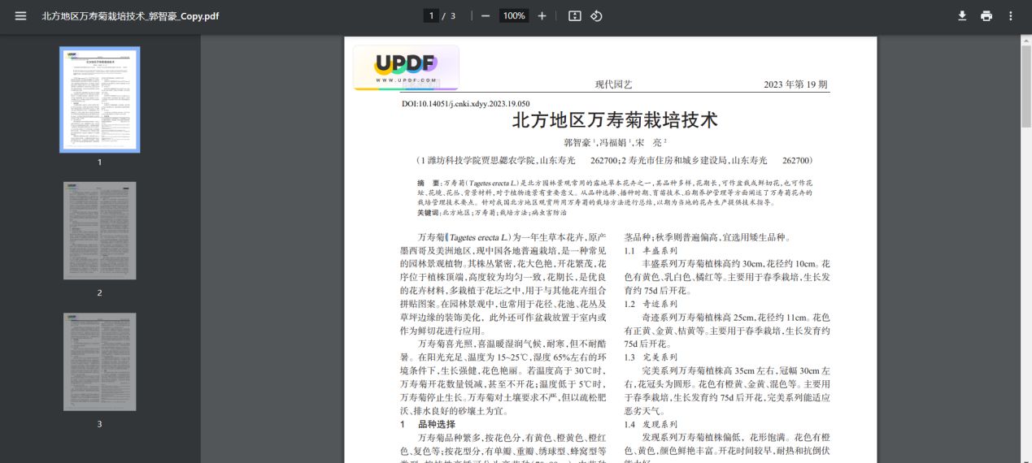Rotate the document with the rotate icon
Screen dimensions: 1032x463
[x=596, y=16]
